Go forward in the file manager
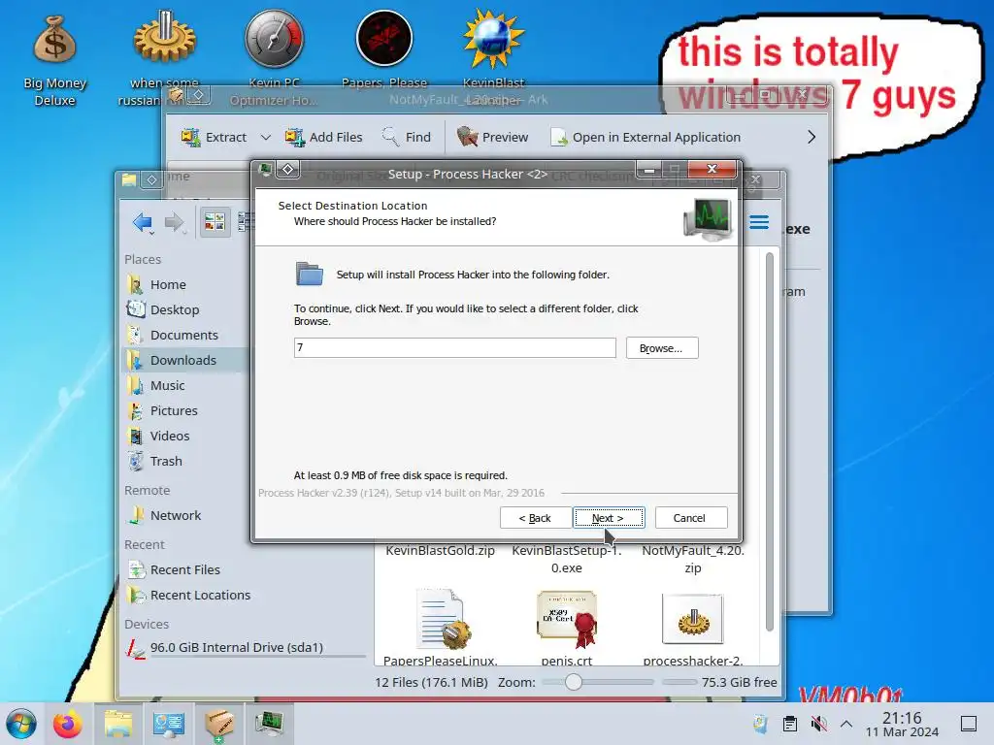The width and height of the screenshot is (994, 745). (x=174, y=222)
